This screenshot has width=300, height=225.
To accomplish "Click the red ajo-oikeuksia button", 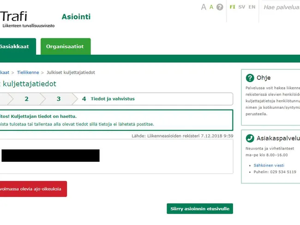I will pyautogui.click(x=31, y=189).
